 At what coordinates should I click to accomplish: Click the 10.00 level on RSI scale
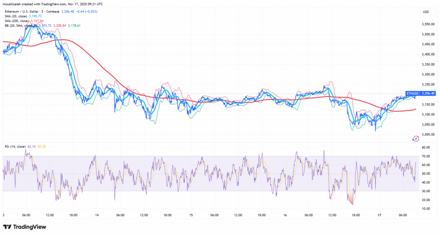point(426,208)
